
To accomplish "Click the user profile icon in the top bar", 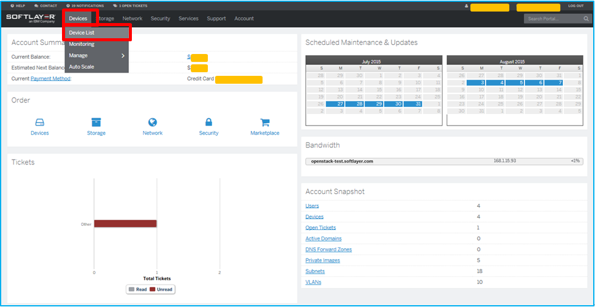I will point(467,7).
